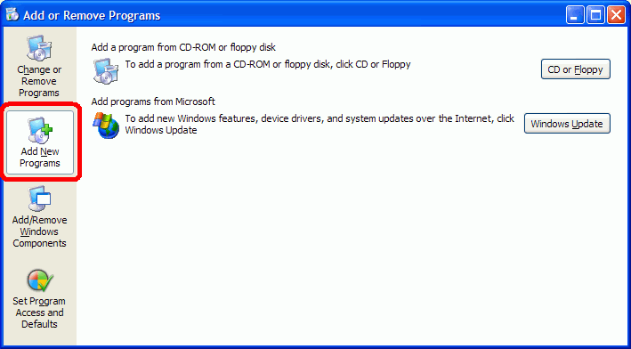Click the CD-ROM install icon in main pane
Viewport: 631px width, 349px height.
[x=106, y=71]
